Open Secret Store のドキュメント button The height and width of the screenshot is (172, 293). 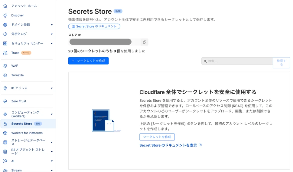tap(94, 26)
